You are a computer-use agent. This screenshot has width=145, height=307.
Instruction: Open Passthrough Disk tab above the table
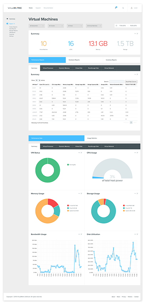(93, 68)
